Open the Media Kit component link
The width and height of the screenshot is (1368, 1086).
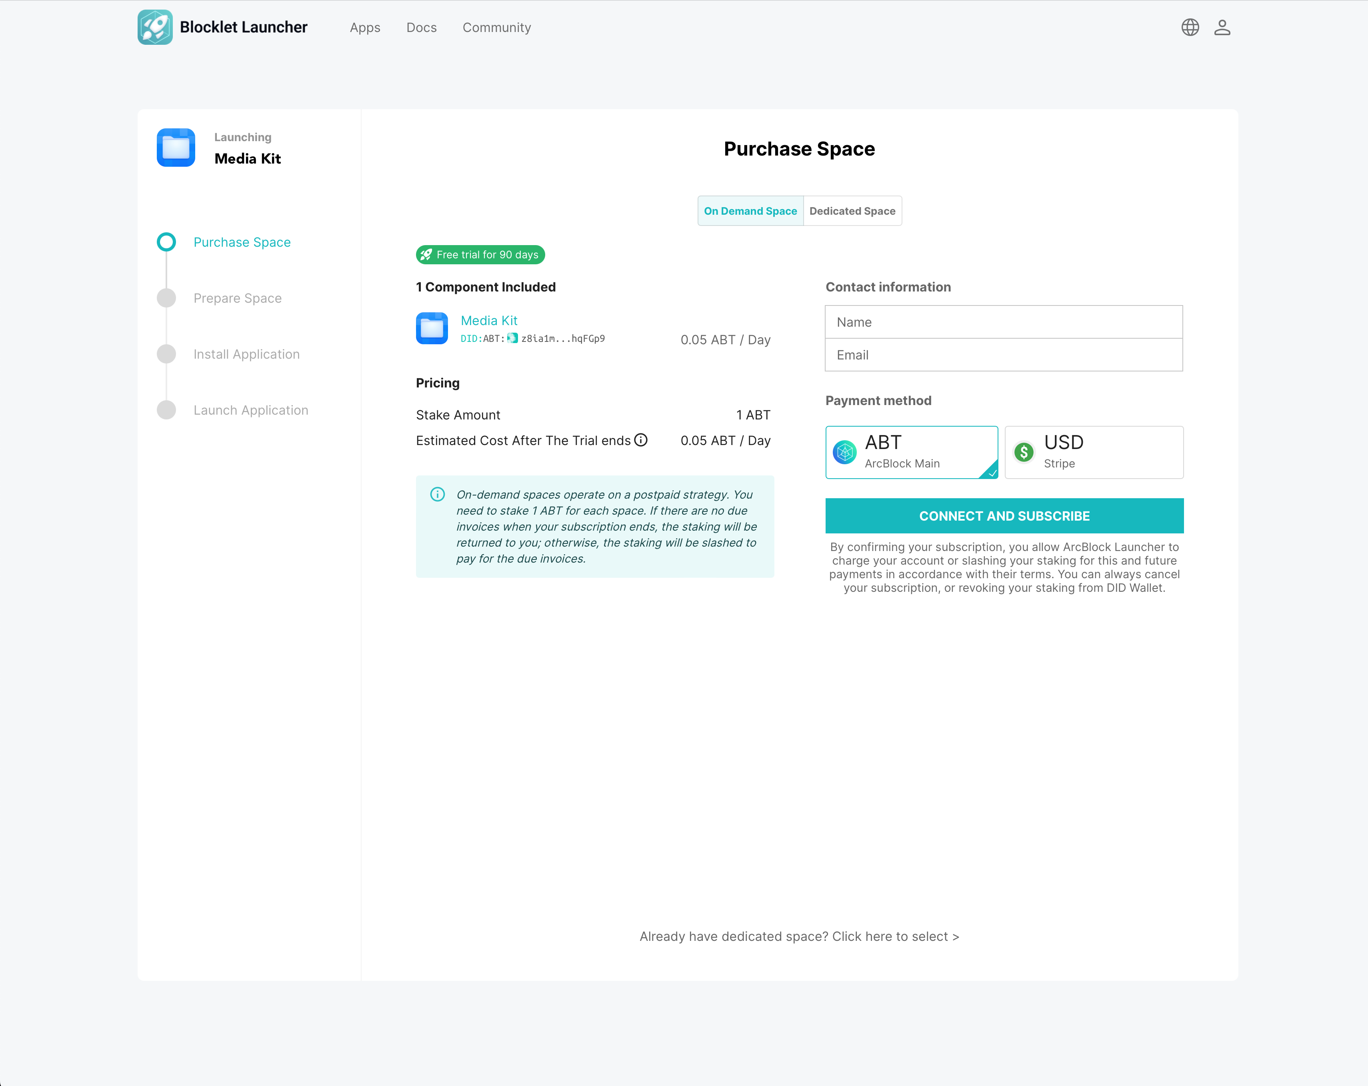pos(488,321)
